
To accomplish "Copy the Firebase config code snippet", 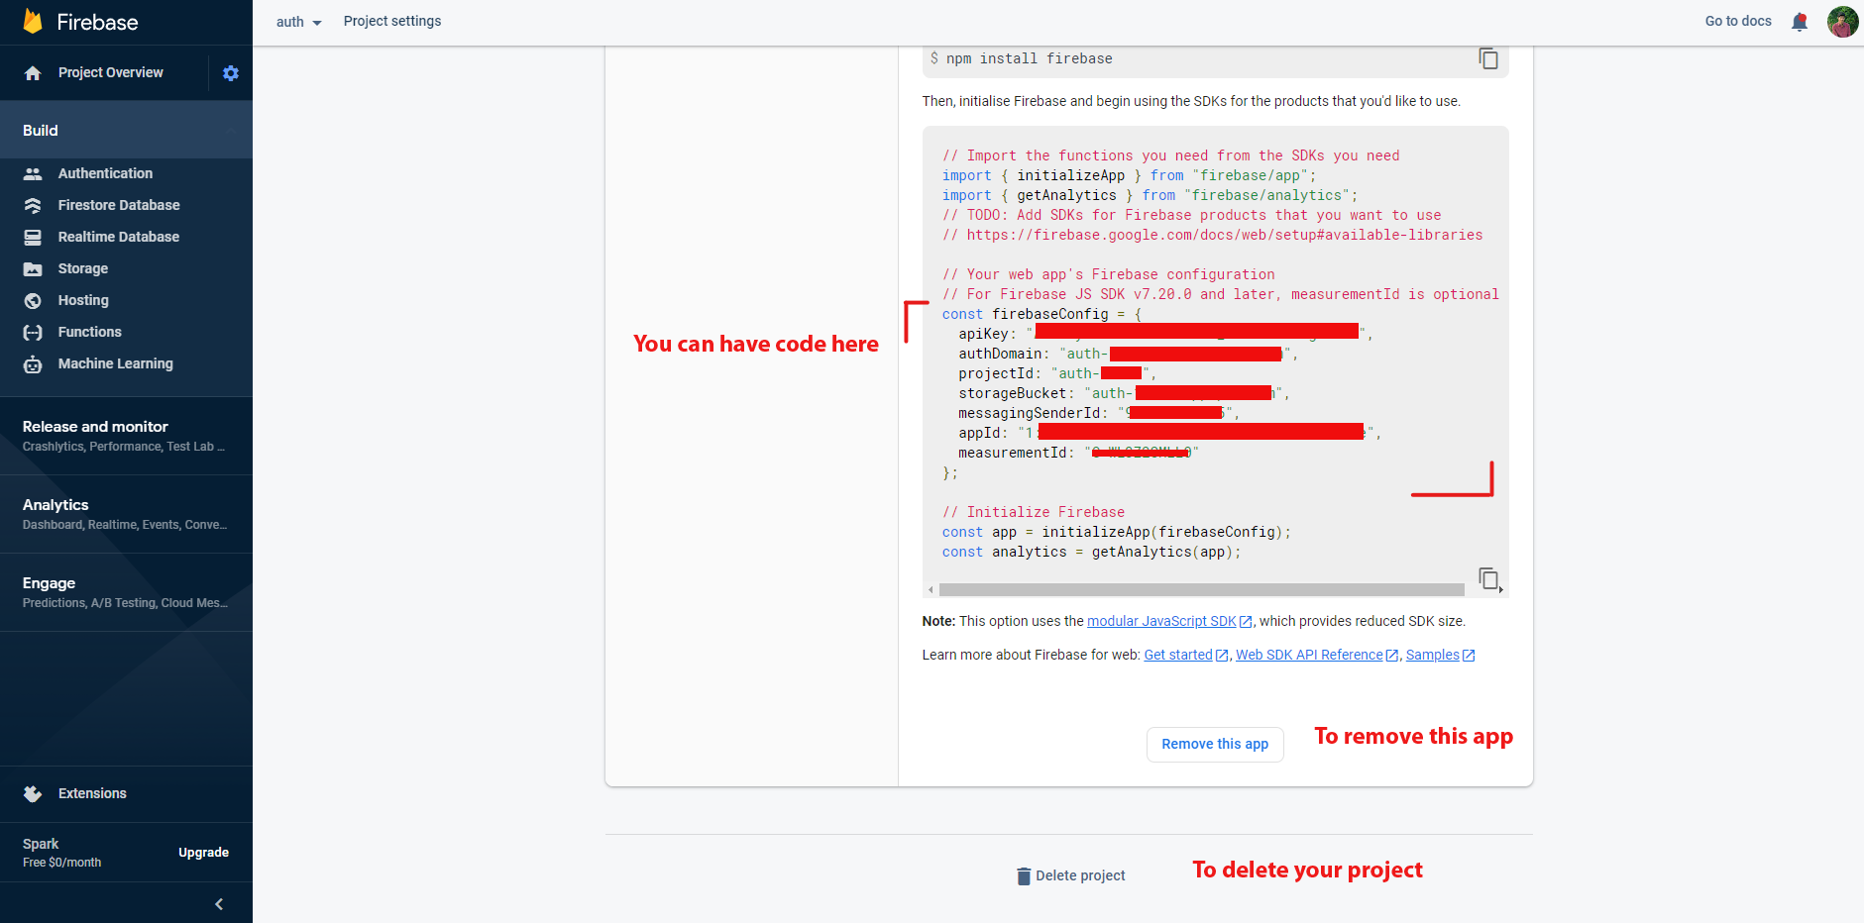I will coord(1487,578).
